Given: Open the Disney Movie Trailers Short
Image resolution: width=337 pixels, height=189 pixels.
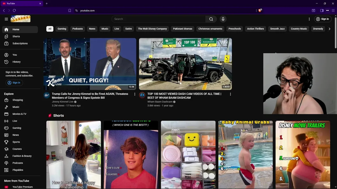Looking at the screenshot, I should [303, 155].
